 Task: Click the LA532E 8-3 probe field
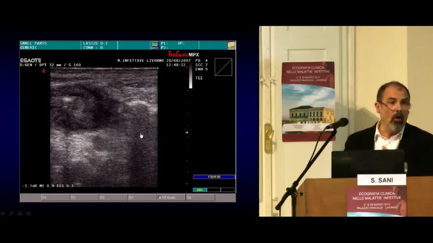click(x=99, y=45)
